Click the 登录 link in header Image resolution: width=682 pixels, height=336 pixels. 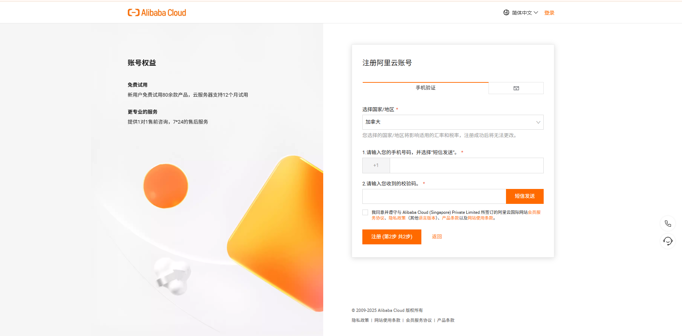click(x=549, y=13)
